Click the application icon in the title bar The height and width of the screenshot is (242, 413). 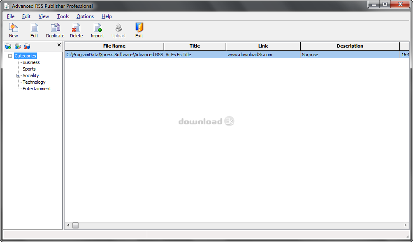[7, 6]
